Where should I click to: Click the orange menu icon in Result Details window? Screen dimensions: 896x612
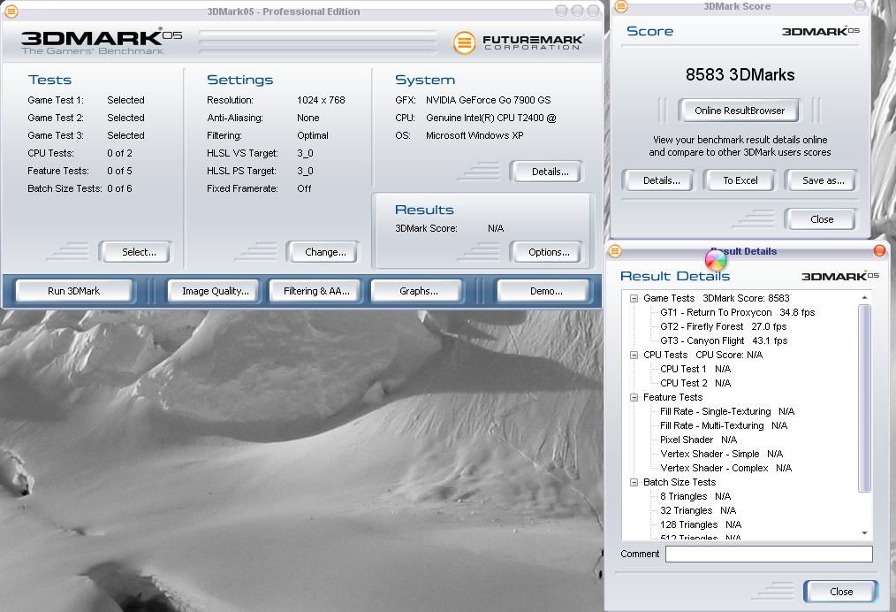pos(615,251)
